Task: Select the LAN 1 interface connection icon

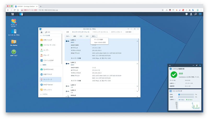Action: tap(67, 41)
